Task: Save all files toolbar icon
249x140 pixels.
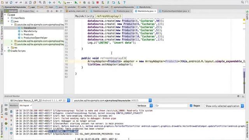Action: (7, 2)
